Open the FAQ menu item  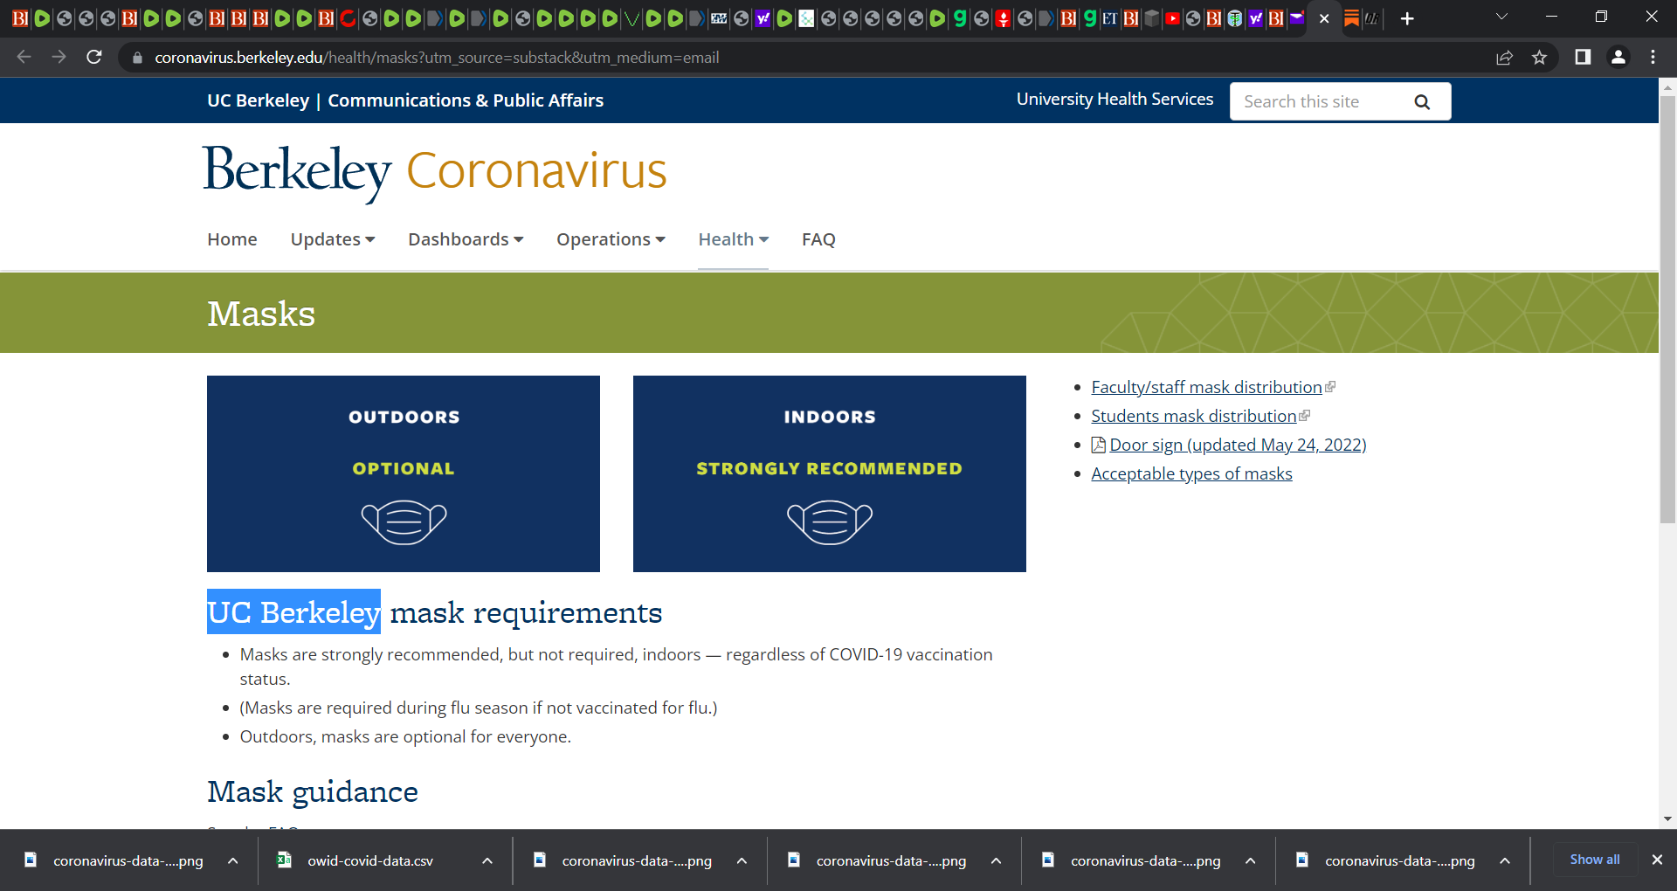(818, 239)
